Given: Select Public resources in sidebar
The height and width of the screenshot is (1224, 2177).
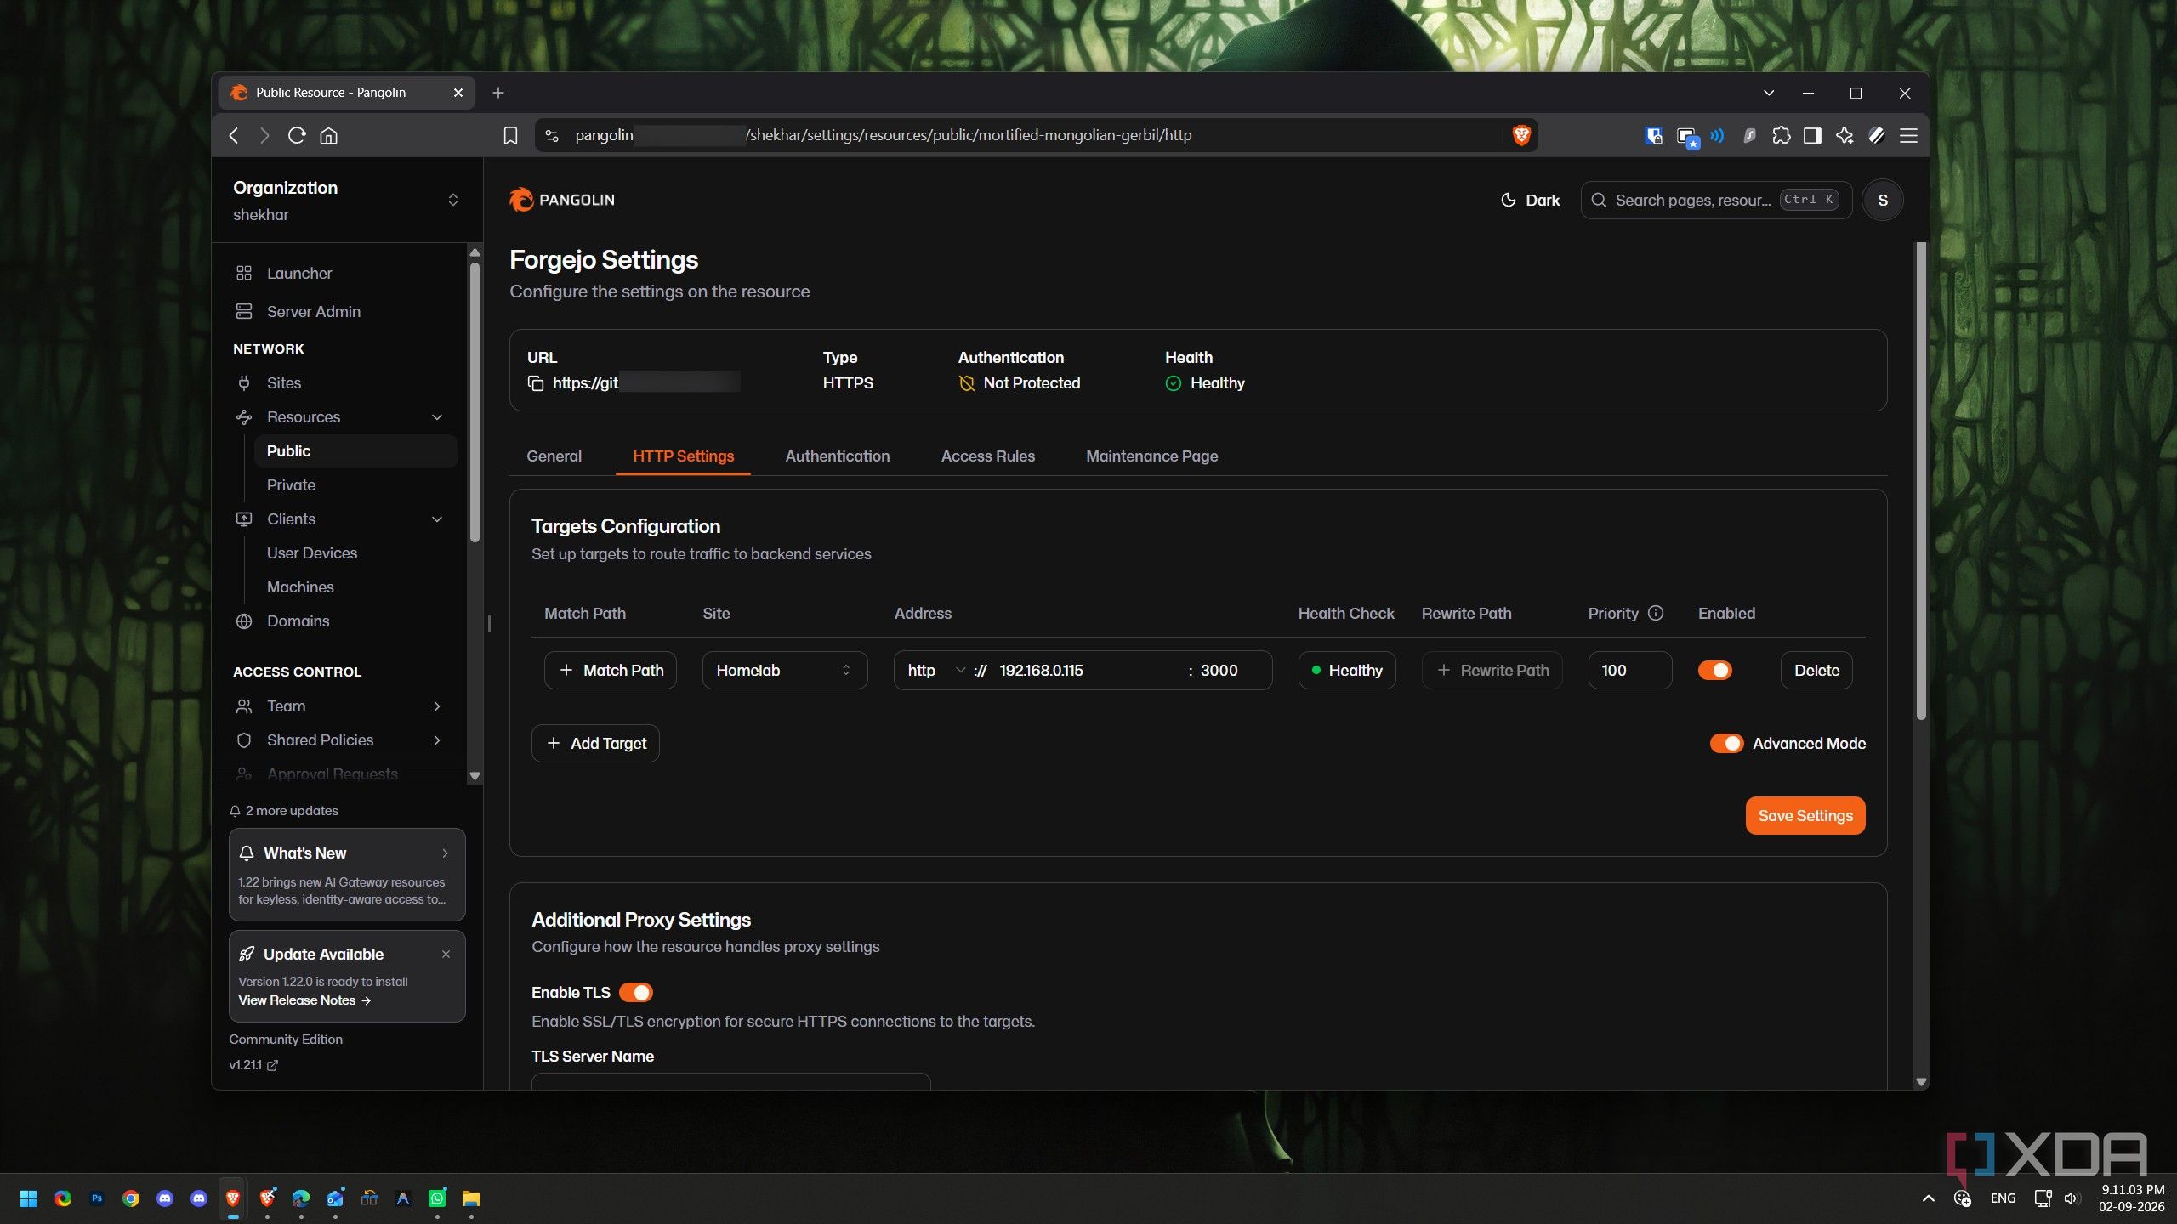Looking at the screenshot, I should point(355,450).
